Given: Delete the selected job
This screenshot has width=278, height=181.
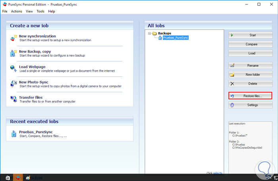Looking at the screenshot, I should coord(250,84).
